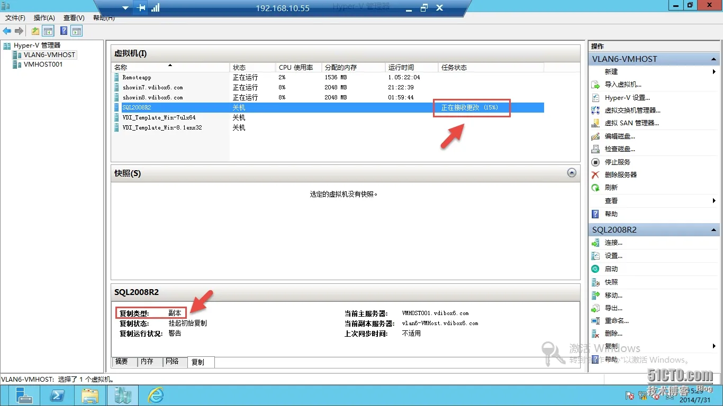Viewport: 723px width, 406px height.
Task: Open 虚拟 SAN 管理器
Action: 632,123
